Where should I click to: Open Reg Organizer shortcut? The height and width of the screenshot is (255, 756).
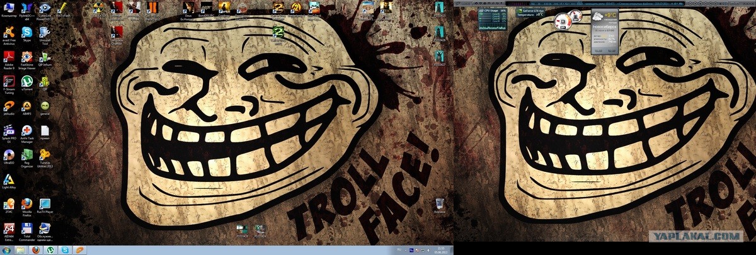tap(27, 159)
